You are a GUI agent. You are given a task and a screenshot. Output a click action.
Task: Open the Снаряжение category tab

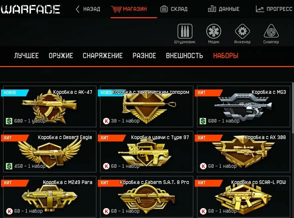pos(103,56)
